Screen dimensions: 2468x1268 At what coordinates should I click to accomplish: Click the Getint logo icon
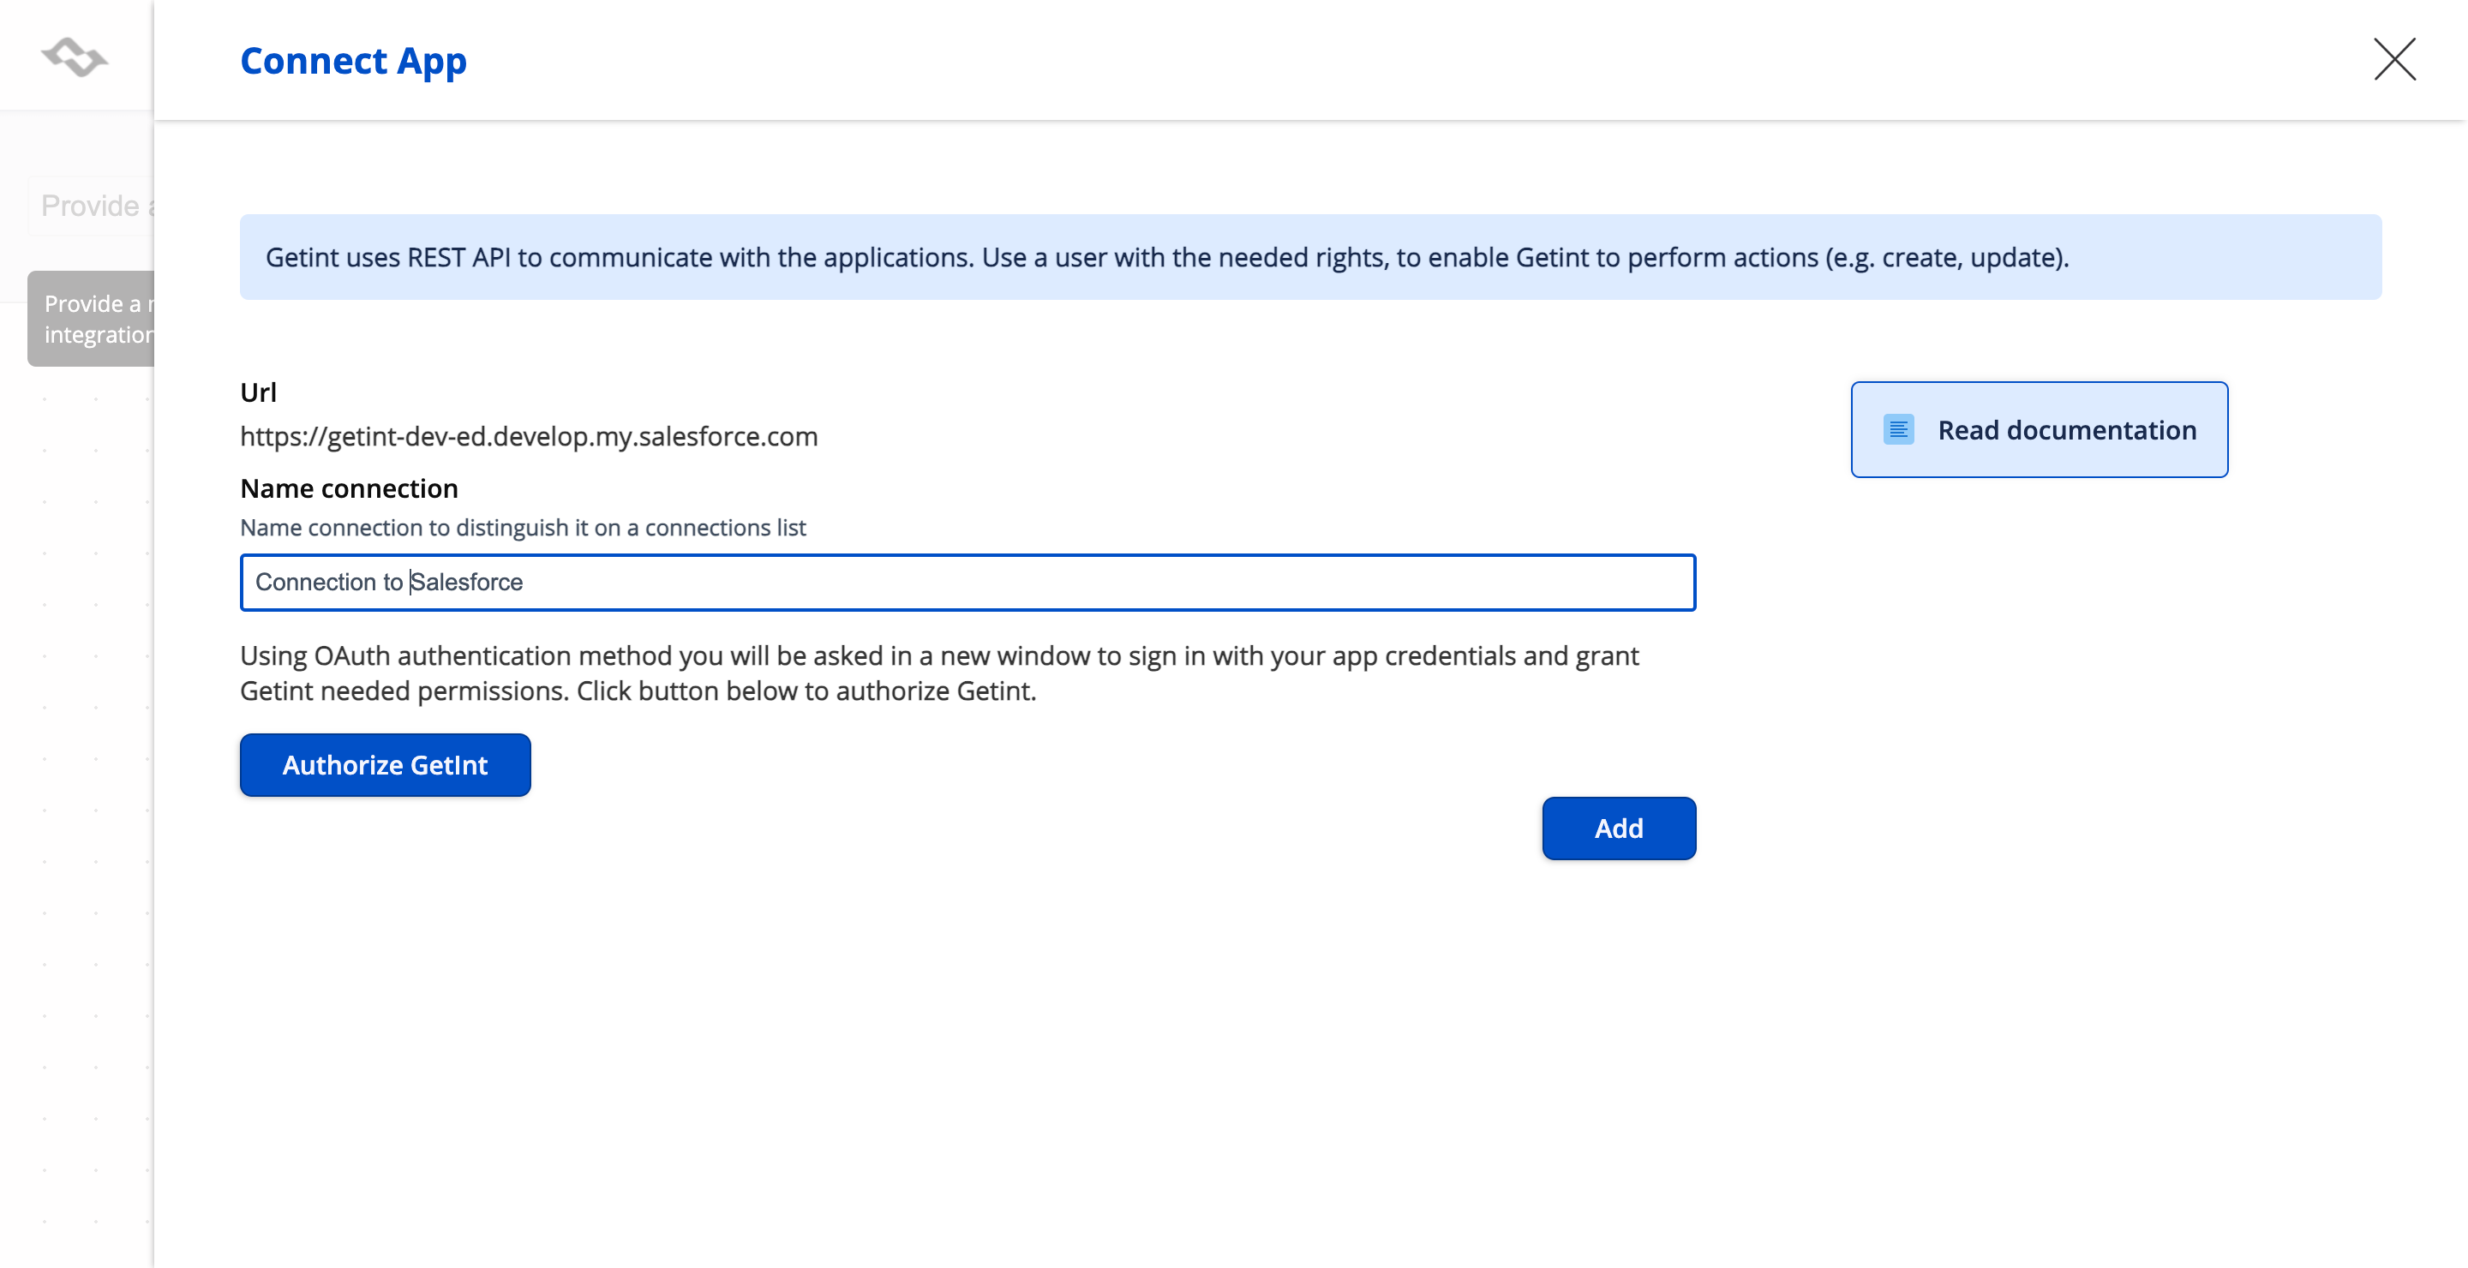pyautogui.click(x=75, y=57)
